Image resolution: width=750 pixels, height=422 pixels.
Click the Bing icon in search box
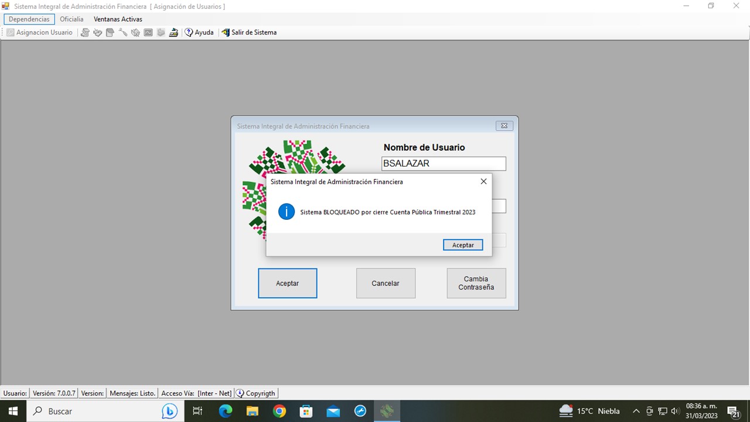click(x=169, y=411)
